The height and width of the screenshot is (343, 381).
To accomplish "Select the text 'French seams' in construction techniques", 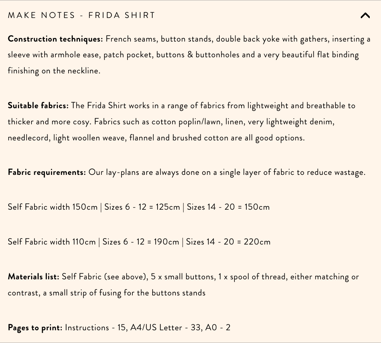I will pyautogui.click(x=127, y=39).
